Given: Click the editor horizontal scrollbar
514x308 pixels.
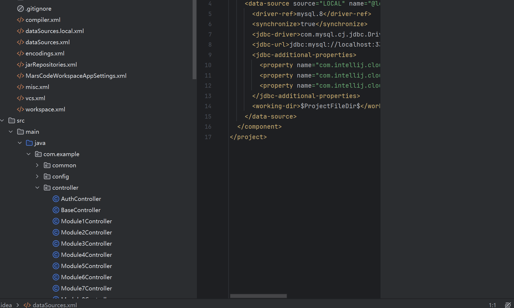Looking at the screenshot, I should pyautogui.click(x=258, y=296).
